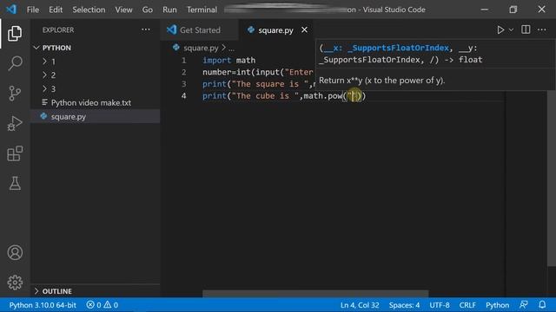Open run options dropdown arrow

tap(511, 30)
